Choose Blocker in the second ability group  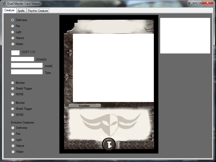[13, 103]
